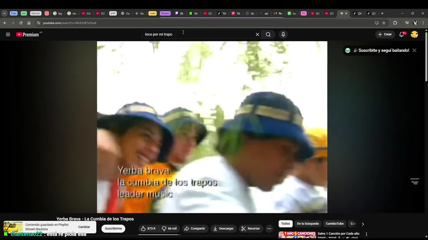The image size is (428, 240).
Task: Toggle the vods tab group
Action: (x=152, y=13)
